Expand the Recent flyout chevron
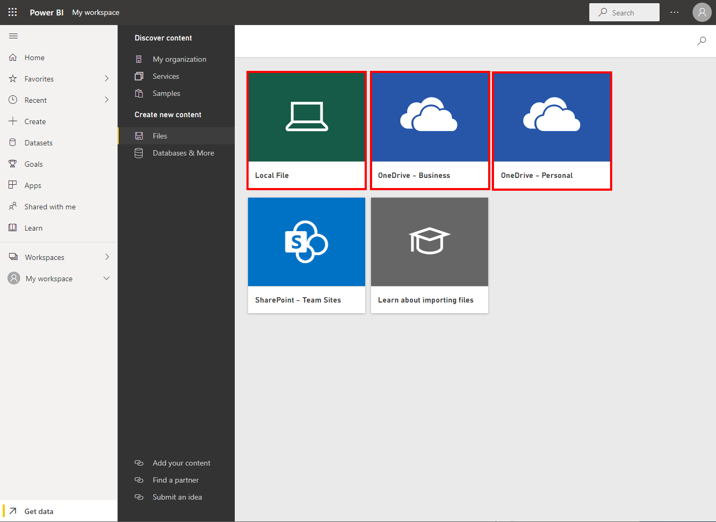Screen dimensions: 716x522 point(106,100)
